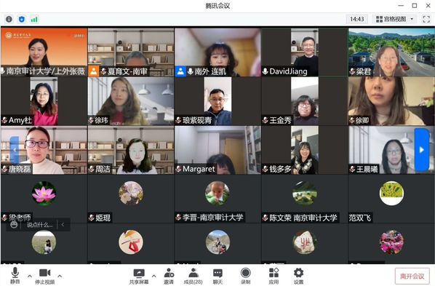Open the apps icon

(274, 276)
